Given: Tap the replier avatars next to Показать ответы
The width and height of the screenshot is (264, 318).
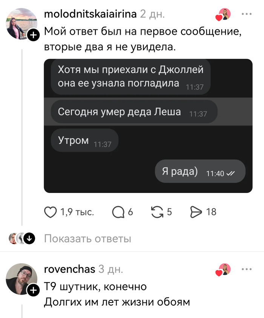Looking at the screenshot, I should coord(17,238).
